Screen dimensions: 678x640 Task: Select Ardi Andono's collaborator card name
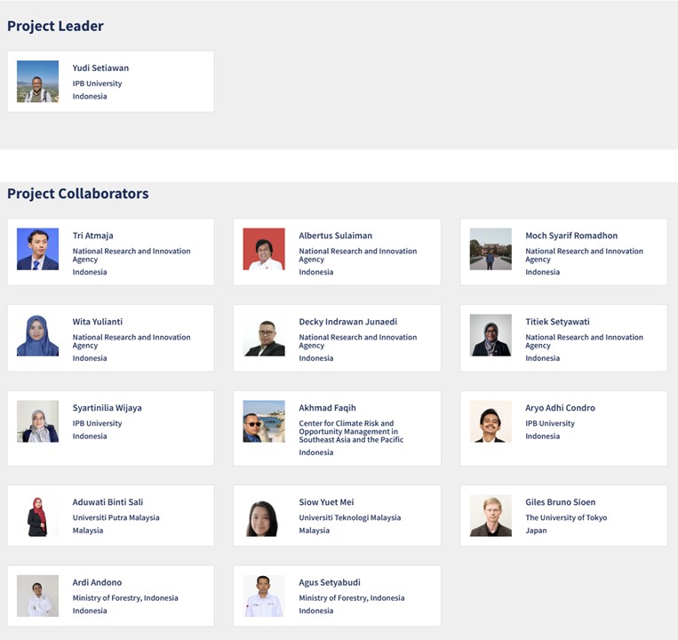click(97, 582)
